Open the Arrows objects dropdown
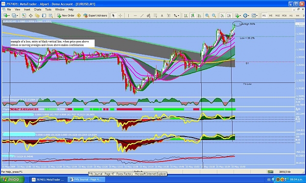The image size is (306, 183). (176, 16)
